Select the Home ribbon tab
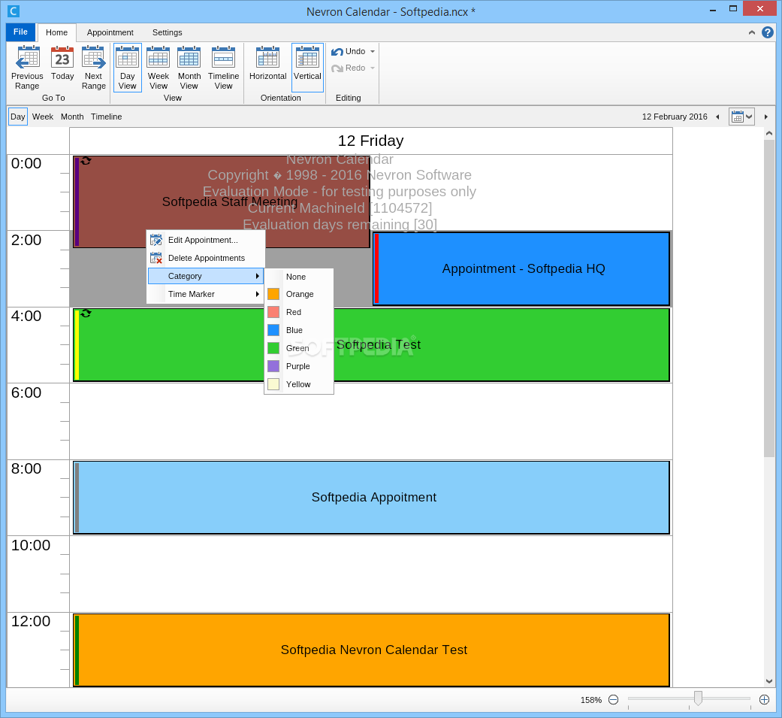This screenshot has height=718, width=782. pos(57,32)
